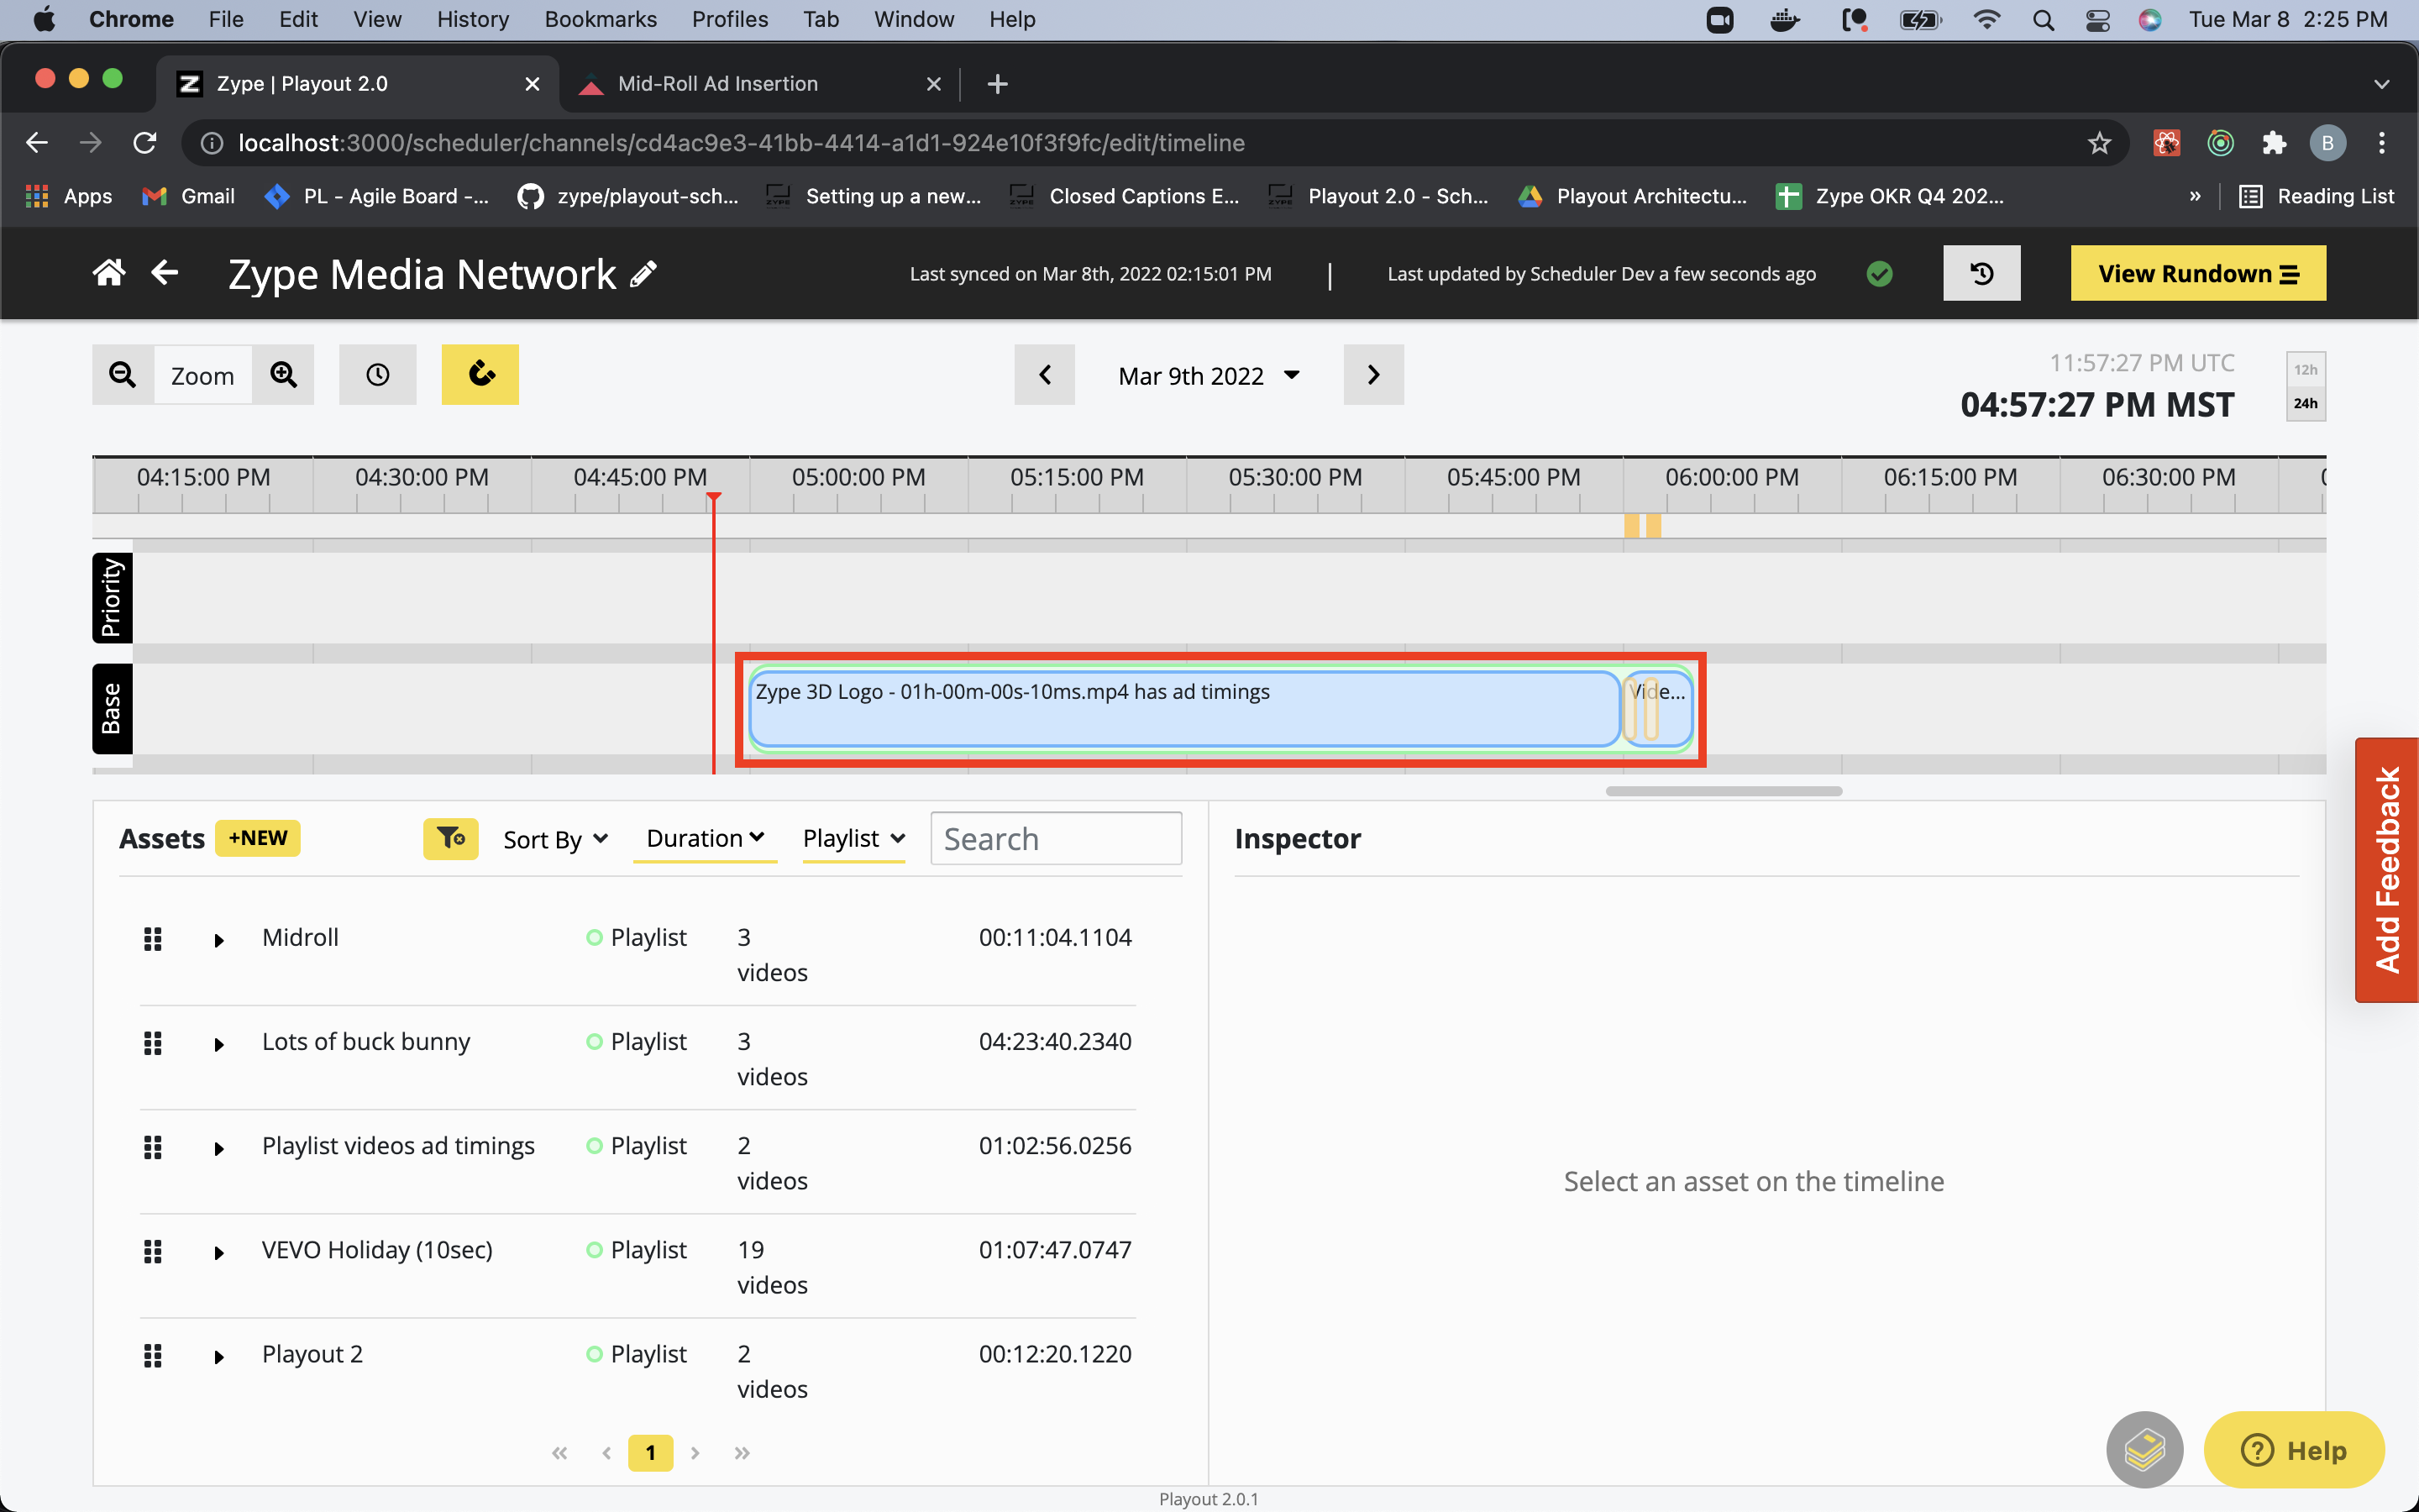Screen dimensions: 2419x1512
Task: Grab the drag handle of the Midroll playlist
Action: pyautogui.click(x=153, y=939)
